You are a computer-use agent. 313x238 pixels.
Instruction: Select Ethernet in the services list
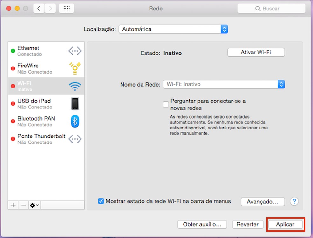point(46,51)
